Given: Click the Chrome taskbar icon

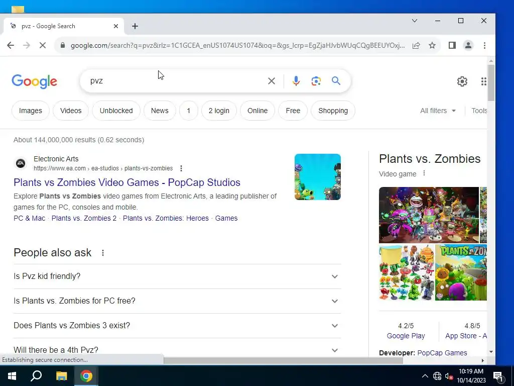Looking at the screenshot, I should pos(86,376).
